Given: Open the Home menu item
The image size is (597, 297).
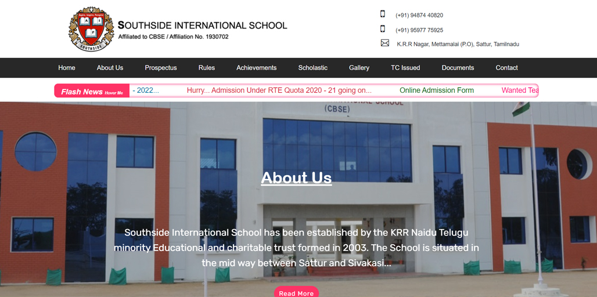Looking at the screenshot, I should (67, 68).
